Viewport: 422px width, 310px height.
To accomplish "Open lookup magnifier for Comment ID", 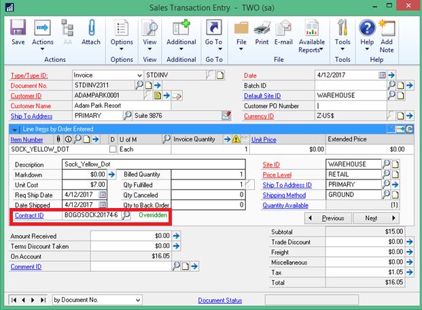I will (x=176, y=266).
